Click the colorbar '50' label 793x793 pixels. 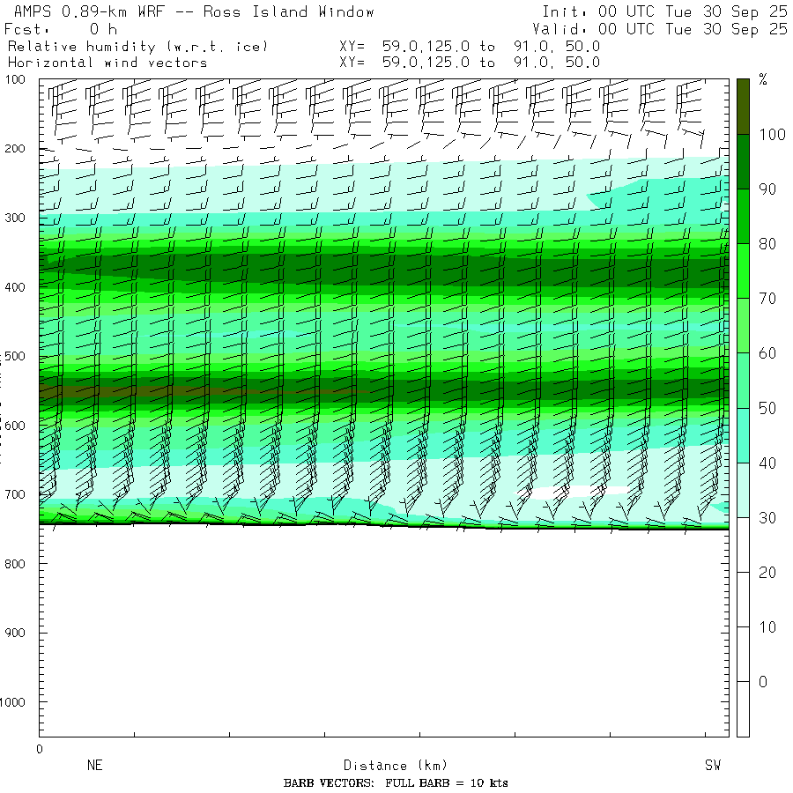pyautogui.click(x=767, y=408)
